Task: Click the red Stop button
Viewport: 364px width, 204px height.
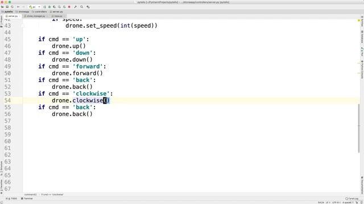Action: click(x=69, y=7)
